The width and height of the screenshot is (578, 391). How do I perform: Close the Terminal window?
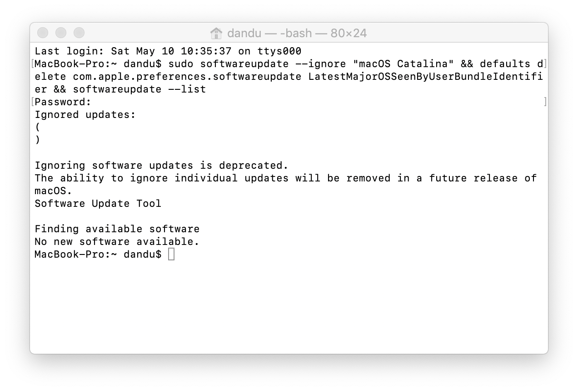pos(43,33)
